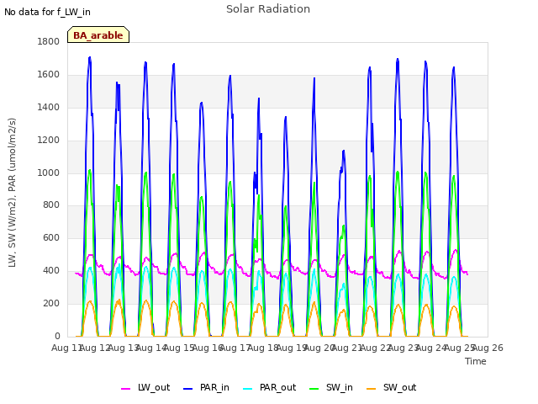Click the Solar Radiation chart title
Viewport: 538px width, 404px height.
[x=268, y=9]
